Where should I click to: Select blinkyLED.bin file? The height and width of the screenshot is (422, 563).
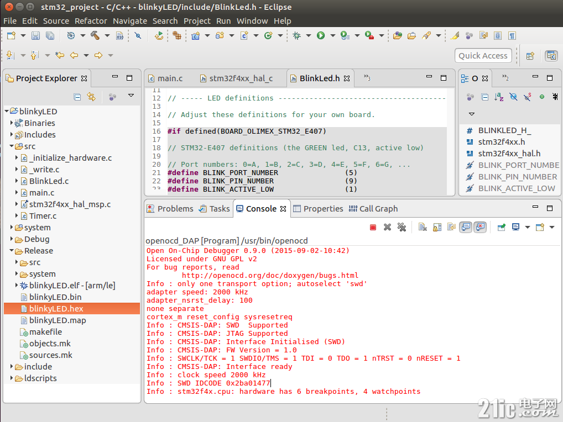coord(55,297)
